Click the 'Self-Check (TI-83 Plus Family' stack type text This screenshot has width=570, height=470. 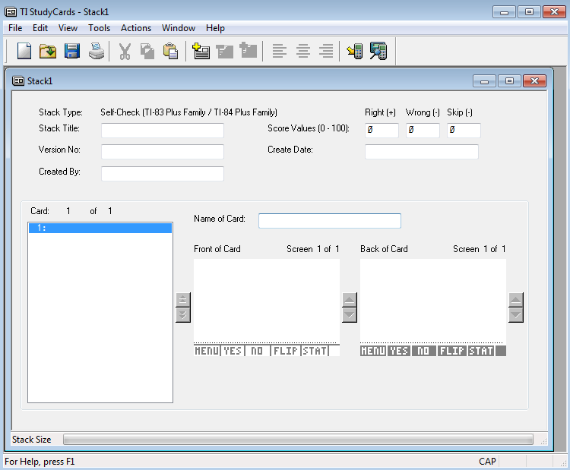coord(153,112)
